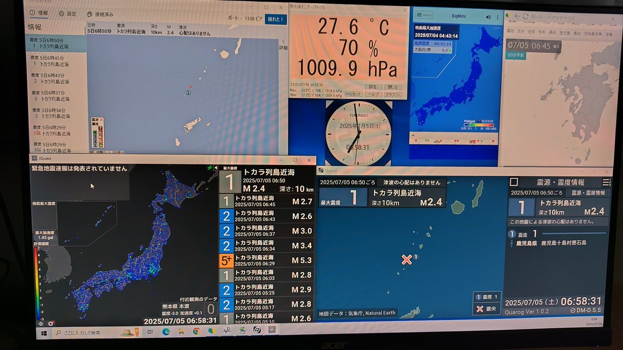Select the 大分 tab in rain radar
Viewport: 623px width, 350px height.
click(521, 32)
